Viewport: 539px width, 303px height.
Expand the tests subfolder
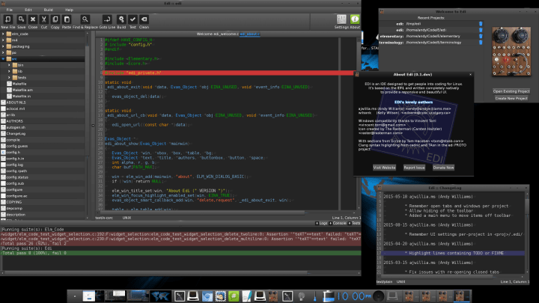click(9, 77)
